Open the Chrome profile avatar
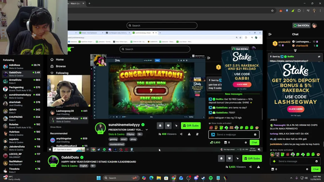This screenshot has height=182, width=324. tap(314, 11)
